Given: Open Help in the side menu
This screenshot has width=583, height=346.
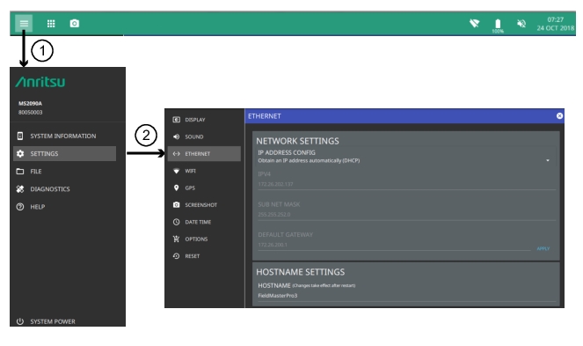Looking at the screenshot, I should pos(65,207).
